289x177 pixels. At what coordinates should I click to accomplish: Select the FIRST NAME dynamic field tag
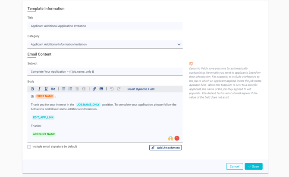(x=44, y=96)
